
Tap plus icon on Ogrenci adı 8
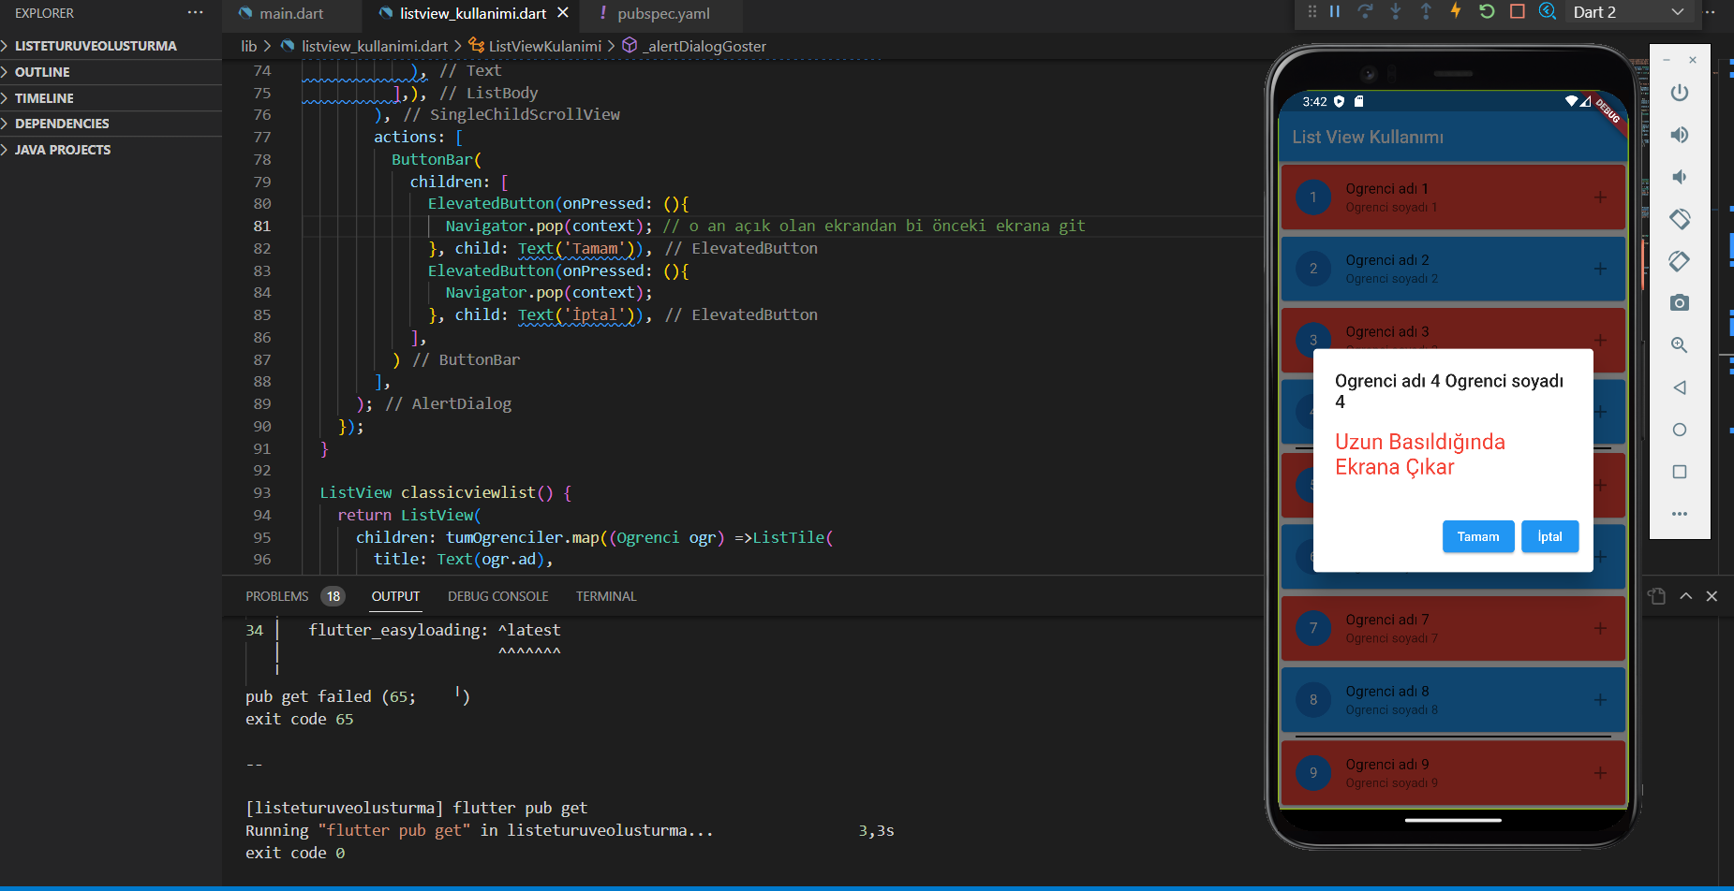(1600, 700)
